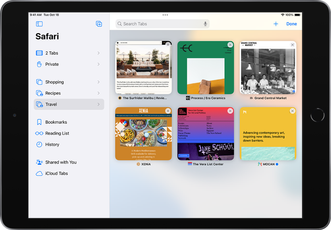Open the Bookmarks section
This screenshot has height=230, width=331.
56,122
